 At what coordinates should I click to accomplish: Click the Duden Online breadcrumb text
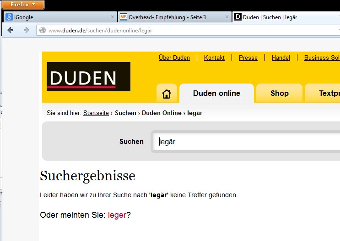[x=162, y=113]
